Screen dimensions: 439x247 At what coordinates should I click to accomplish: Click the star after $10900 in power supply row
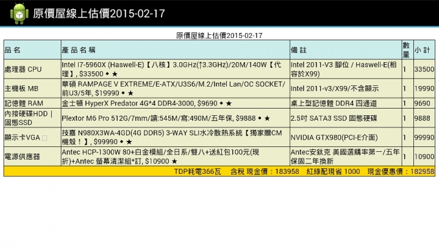(174, 161)
